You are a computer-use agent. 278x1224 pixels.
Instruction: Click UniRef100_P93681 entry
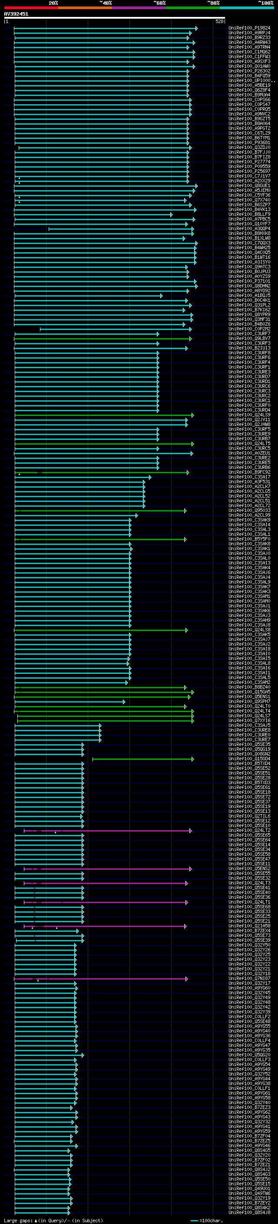[x=249, y=142]
